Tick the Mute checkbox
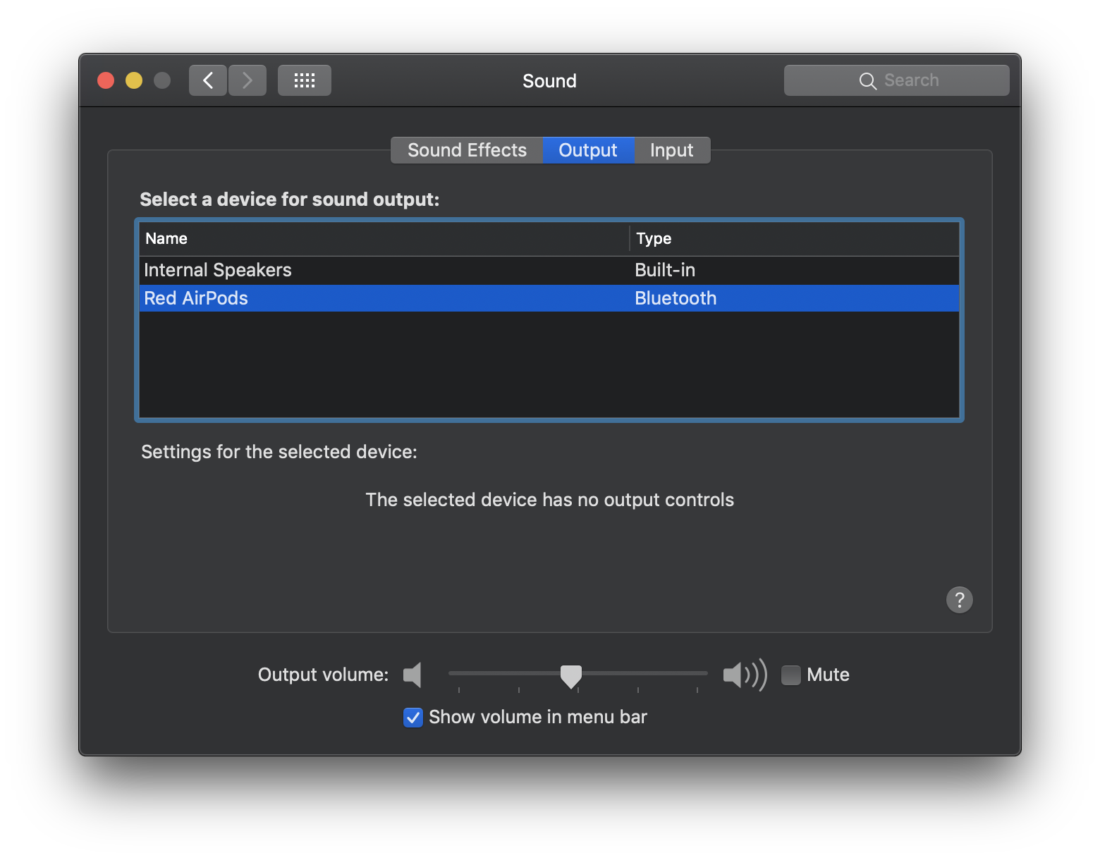This screenshot has width=1100, height=860. [791, 675]
